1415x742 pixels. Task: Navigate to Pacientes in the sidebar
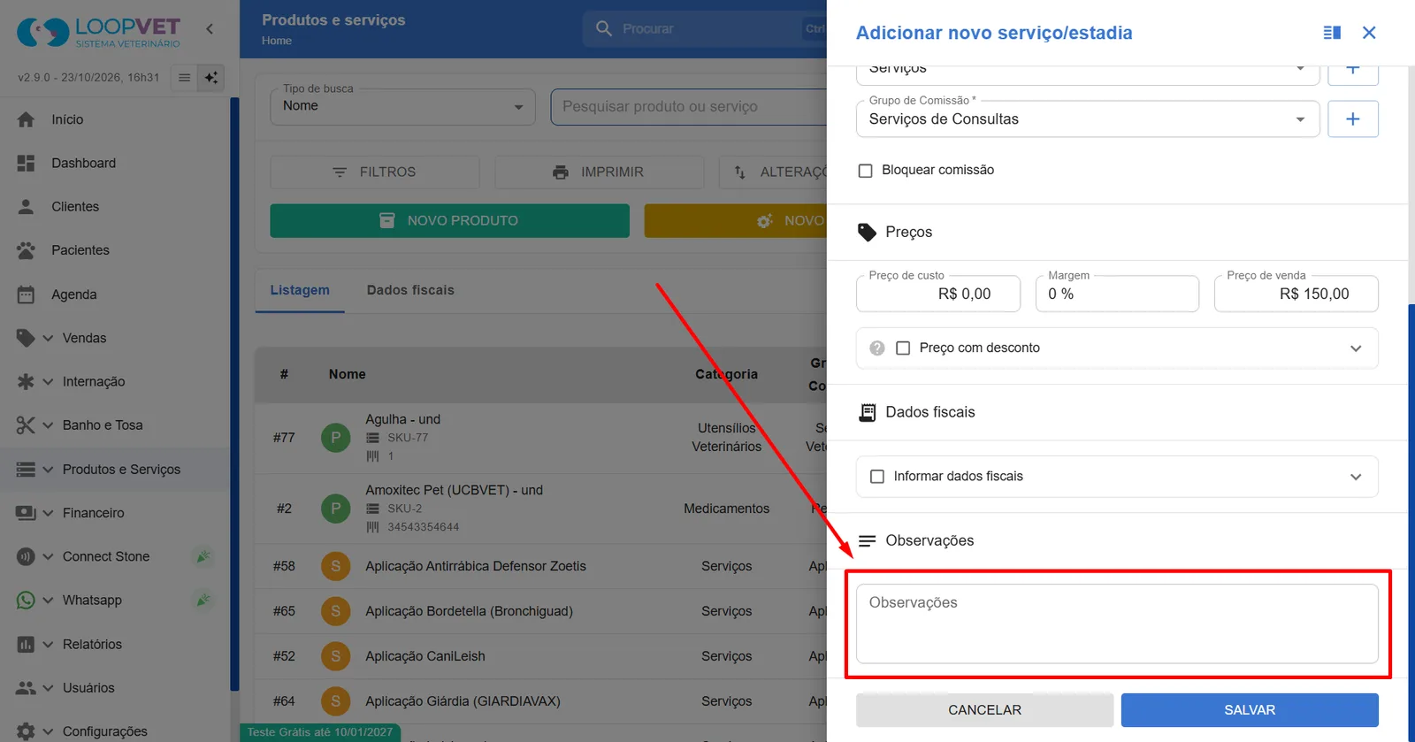pyautogui.click(x=80, y=250)
